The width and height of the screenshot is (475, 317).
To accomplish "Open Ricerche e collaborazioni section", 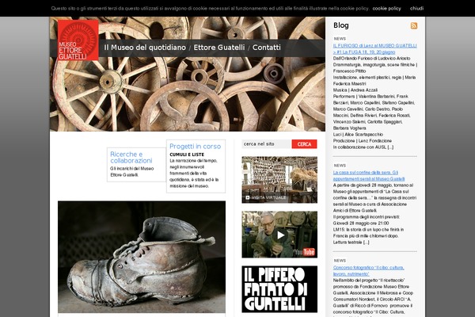I will pyautogui.click(x=131, y=158).
